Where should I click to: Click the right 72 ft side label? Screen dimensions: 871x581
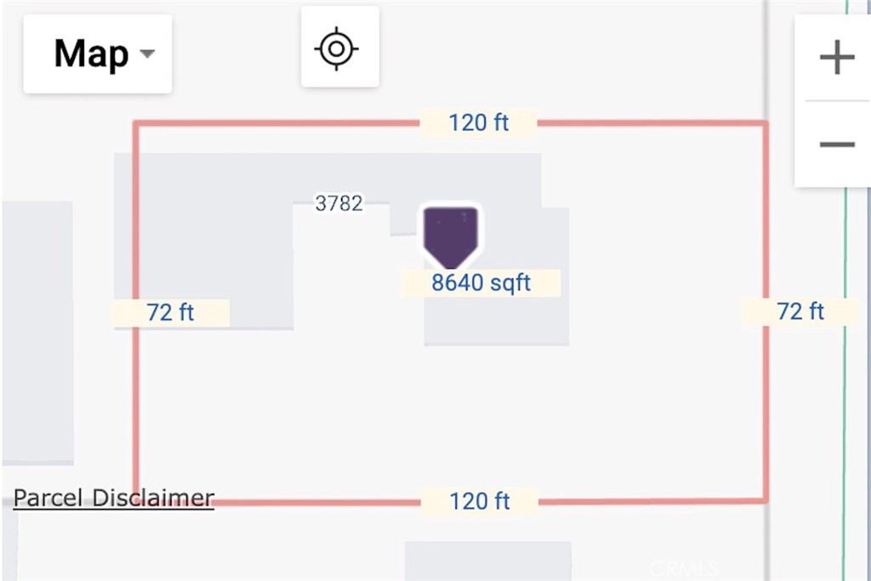coord(800,311)
